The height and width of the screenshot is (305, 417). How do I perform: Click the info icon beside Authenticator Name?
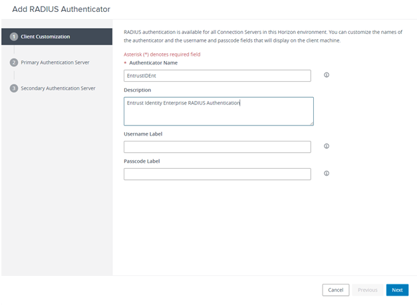[327, 75]
